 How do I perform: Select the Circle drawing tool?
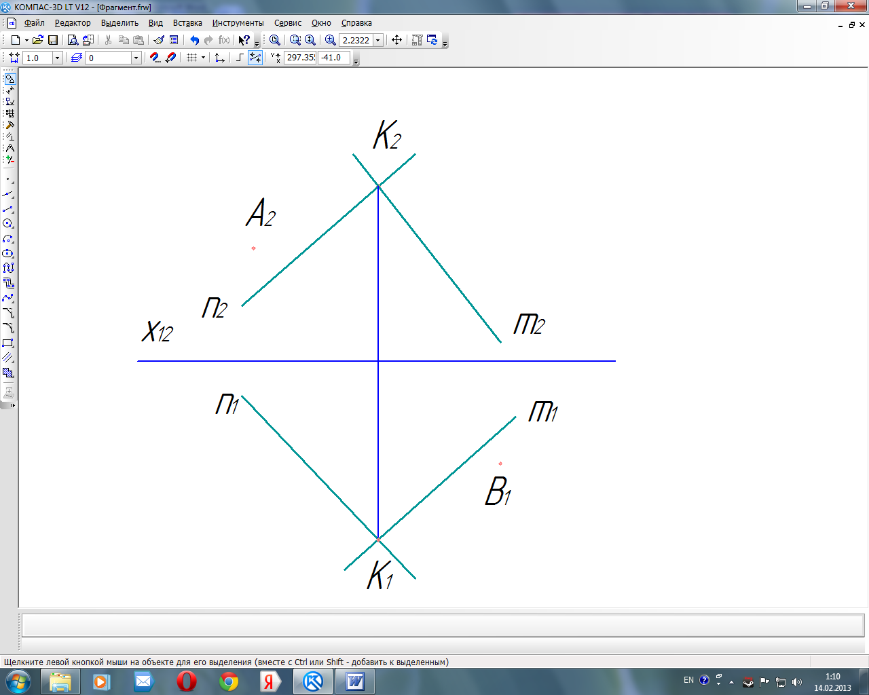8,223
